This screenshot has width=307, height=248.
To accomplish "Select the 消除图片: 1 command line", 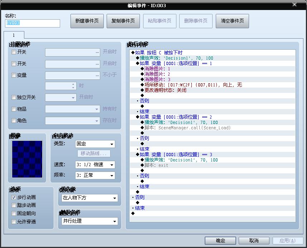I will tap(213, 69).
